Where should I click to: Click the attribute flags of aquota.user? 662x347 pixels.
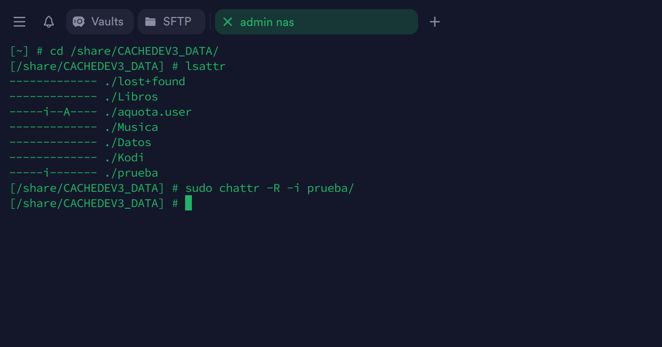[53, 112]
